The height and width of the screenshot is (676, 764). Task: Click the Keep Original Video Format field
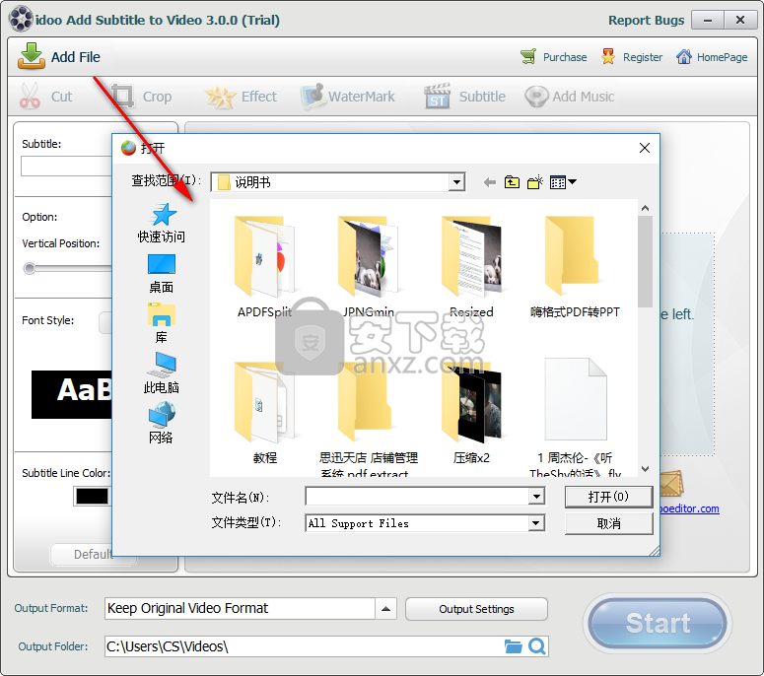(240, 609)
